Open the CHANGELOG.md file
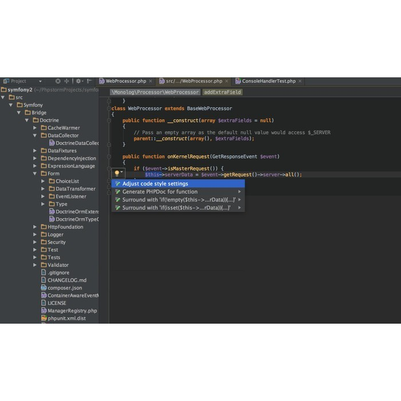This screenshot has height=401, width=401. (x=67, y=280)
